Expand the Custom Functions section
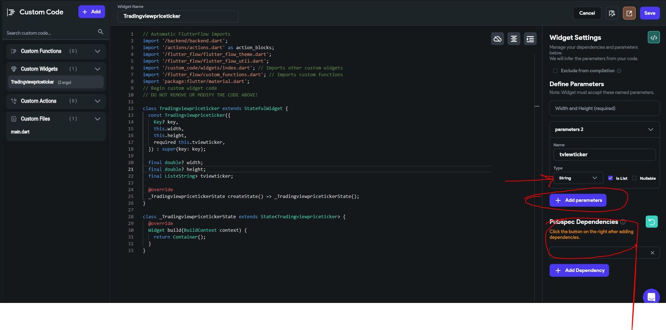Viewport: 666px width, 330px height. 97,51
